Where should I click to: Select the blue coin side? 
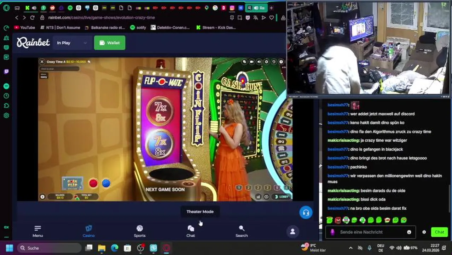[x=106, y=183]
